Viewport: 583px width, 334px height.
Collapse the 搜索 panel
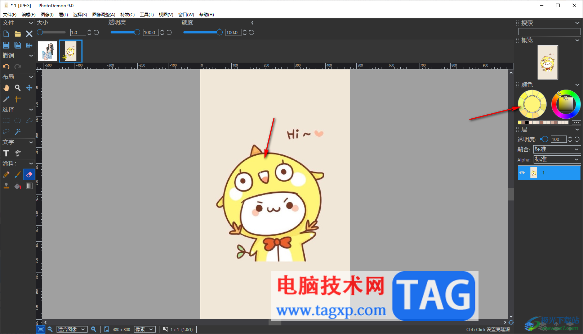click(x=577, y=23)
